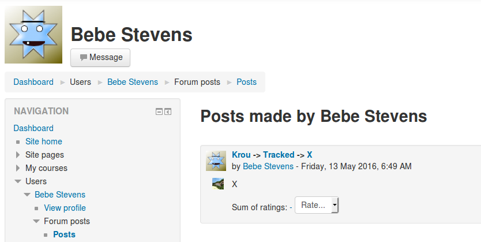Viewport: 481px width, 242px height.
Task: Open the Krou course link in post header
Action: (x=241, y=155)
